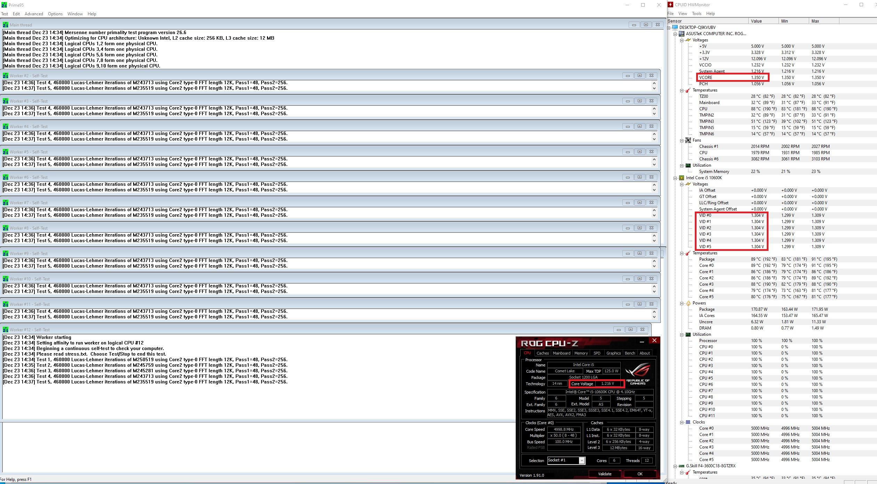Switch to Bench tab in CPU-Z

point(630,353)
